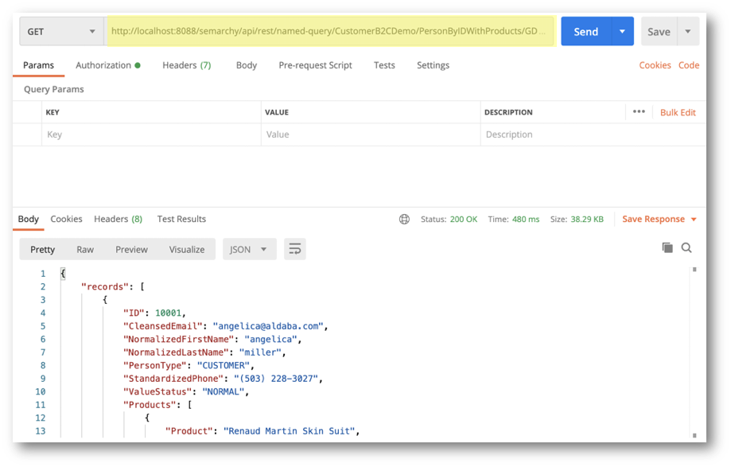Copy the response body to clipboard
The width and height of the screenshot is (731, 467).
tap(667, 247)
